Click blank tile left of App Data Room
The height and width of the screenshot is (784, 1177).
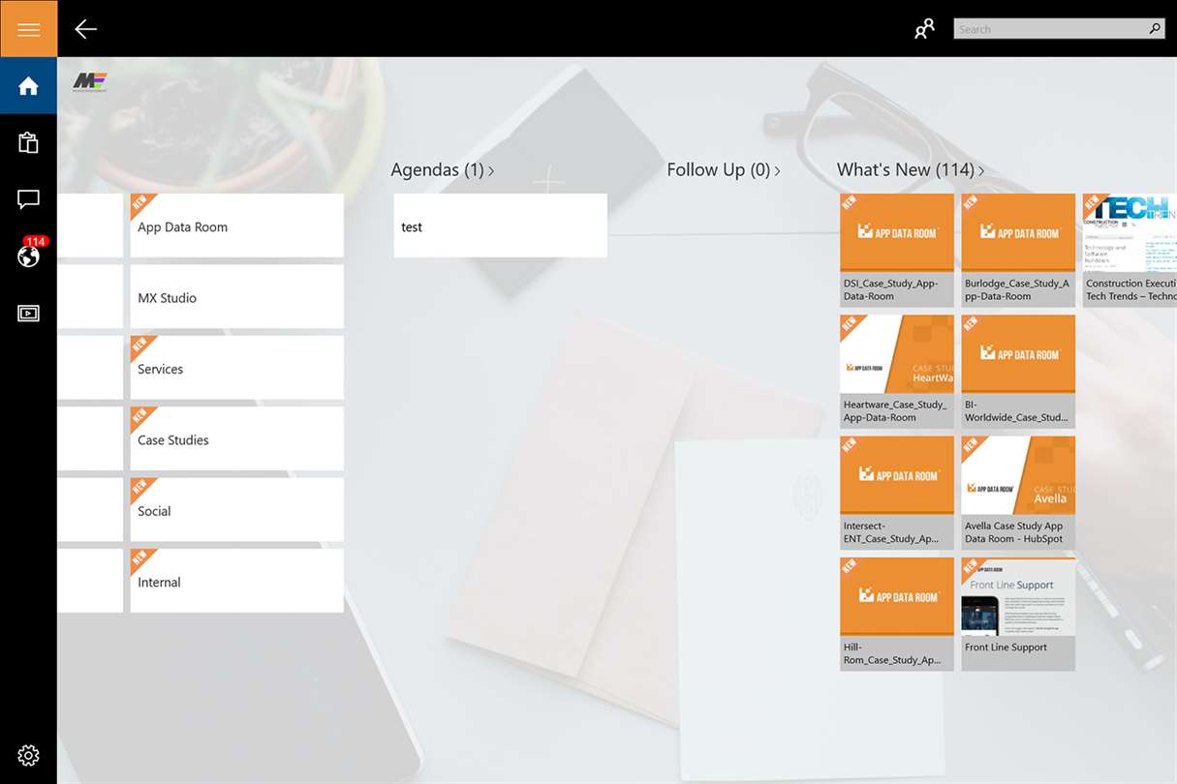(x=90, y=226)
